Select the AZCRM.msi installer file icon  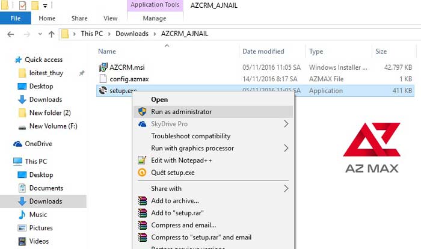pyautogui.click(x=103, y=67)
